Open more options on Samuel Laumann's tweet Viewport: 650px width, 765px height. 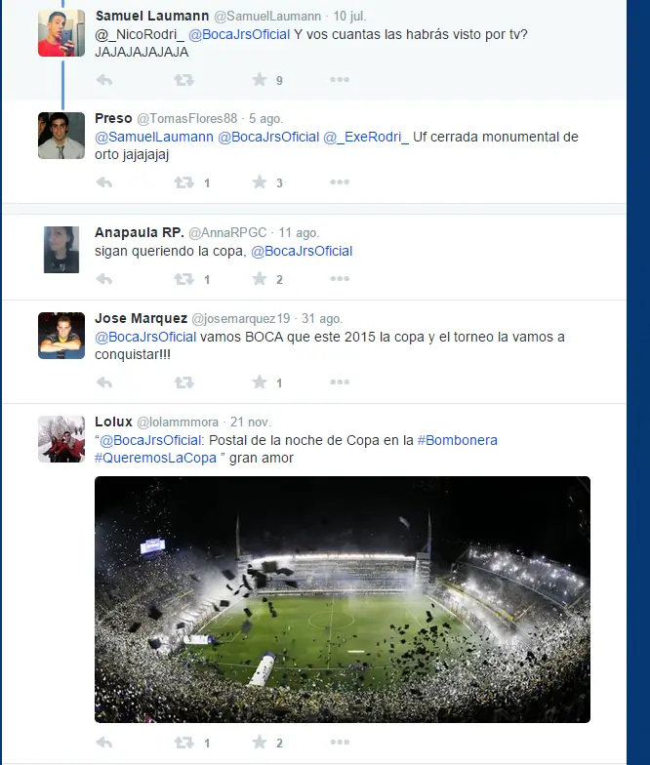tap(340, 79)
